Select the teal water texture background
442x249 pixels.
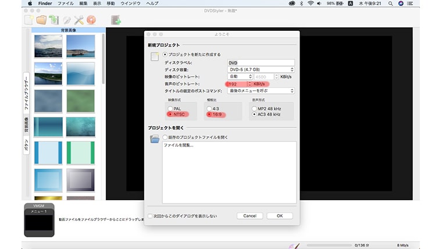81,127
